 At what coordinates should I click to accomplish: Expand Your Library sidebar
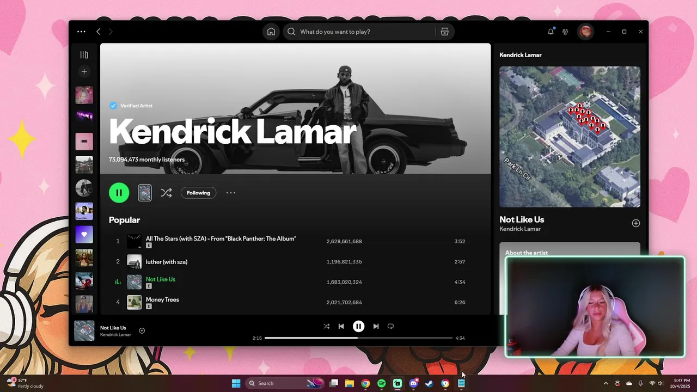(x=84, y=55)
